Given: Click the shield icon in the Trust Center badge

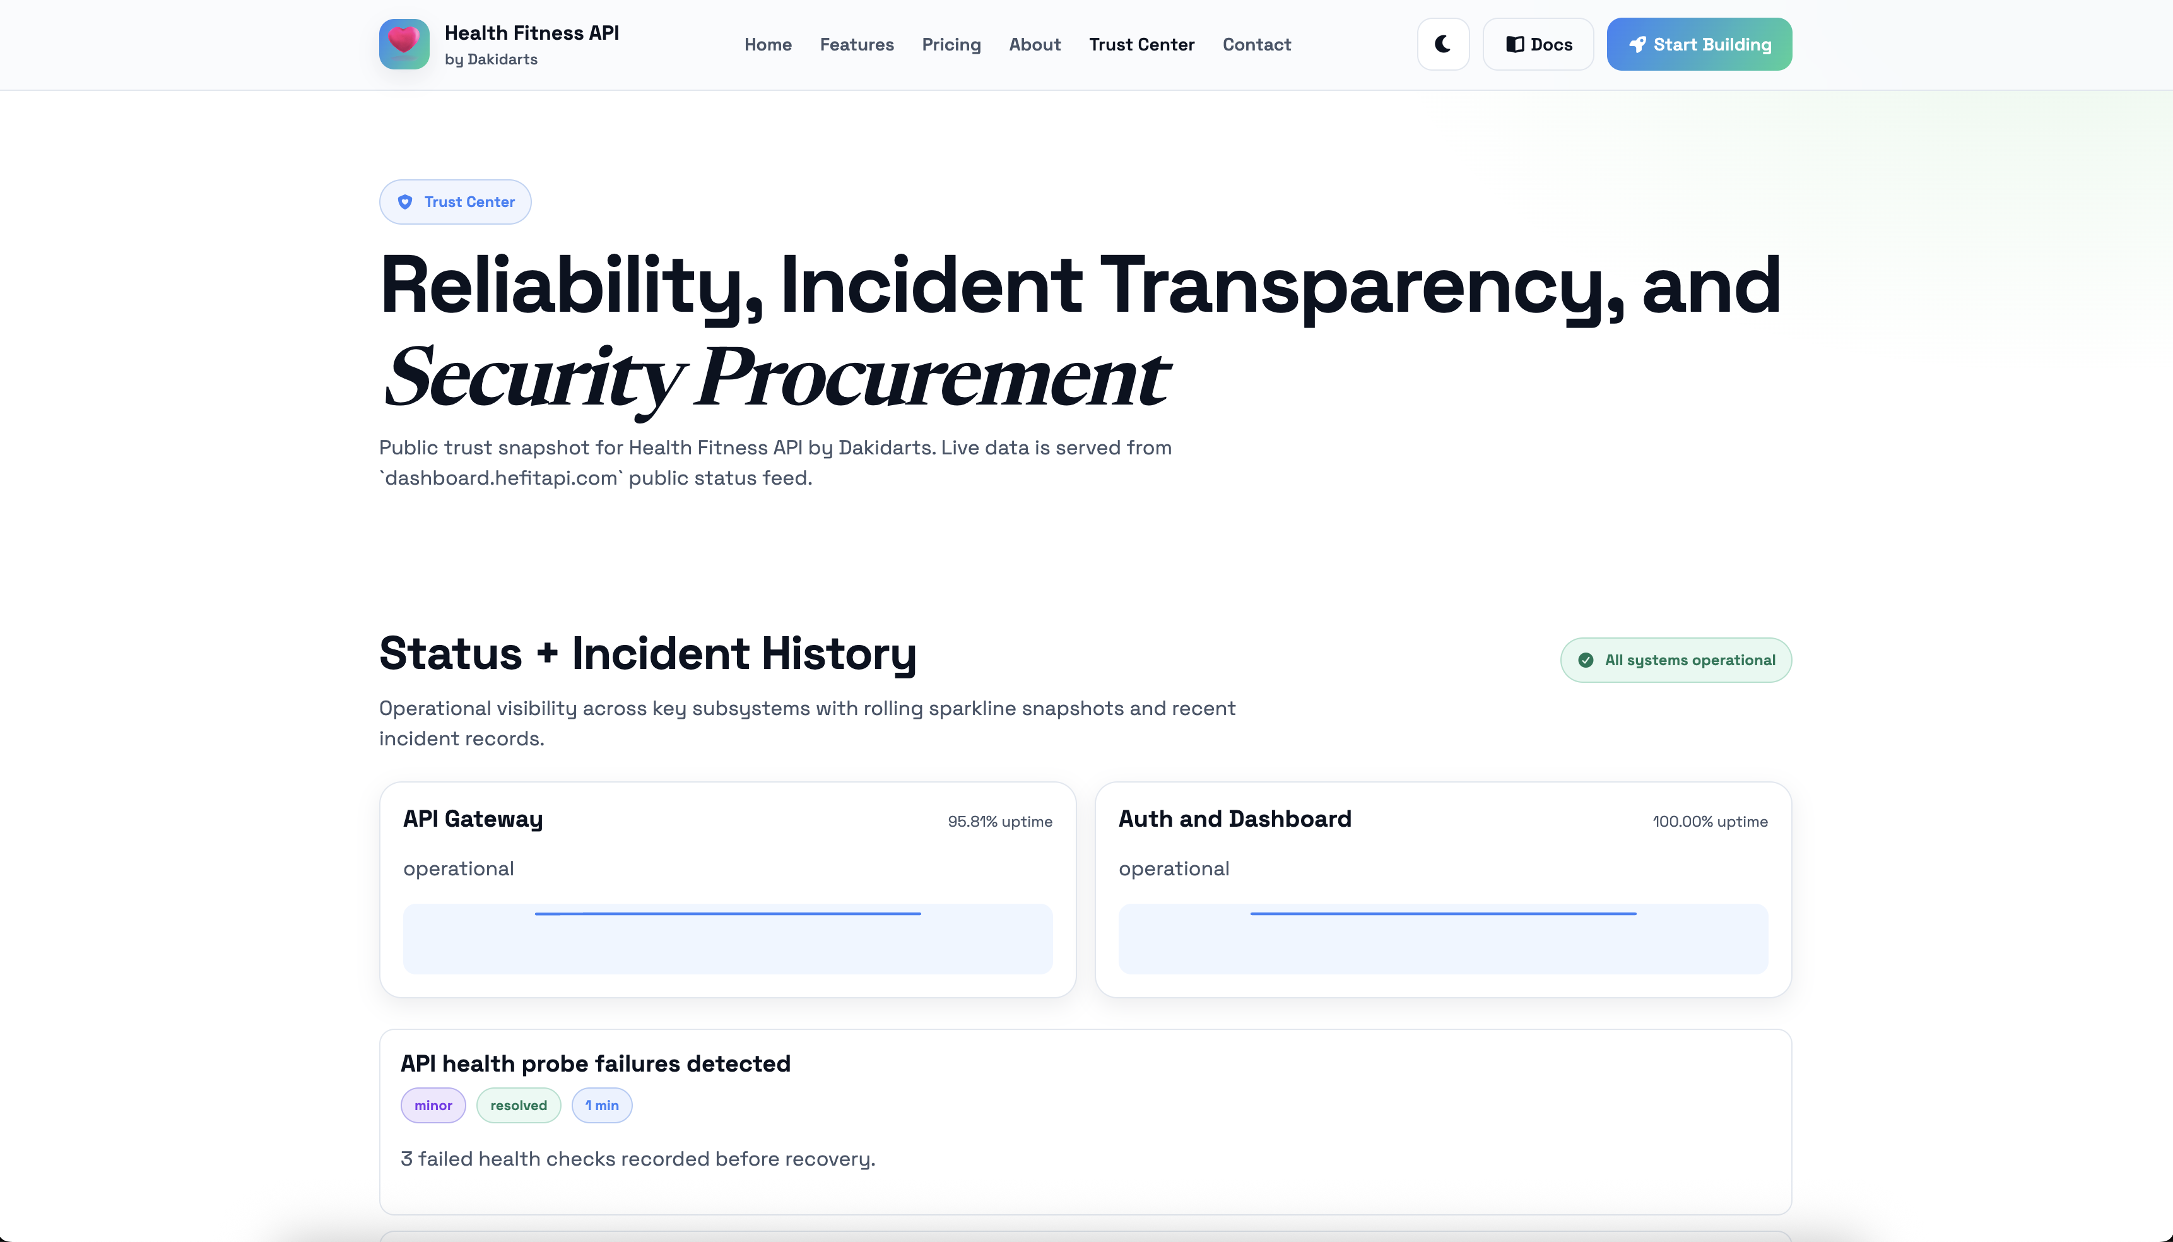Looking at the screenshot, I should (x=405, y=202).
